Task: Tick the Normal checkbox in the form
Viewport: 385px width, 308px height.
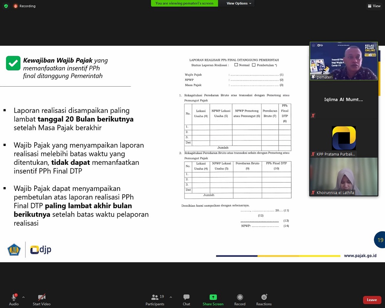Action: tap(236, 65)
